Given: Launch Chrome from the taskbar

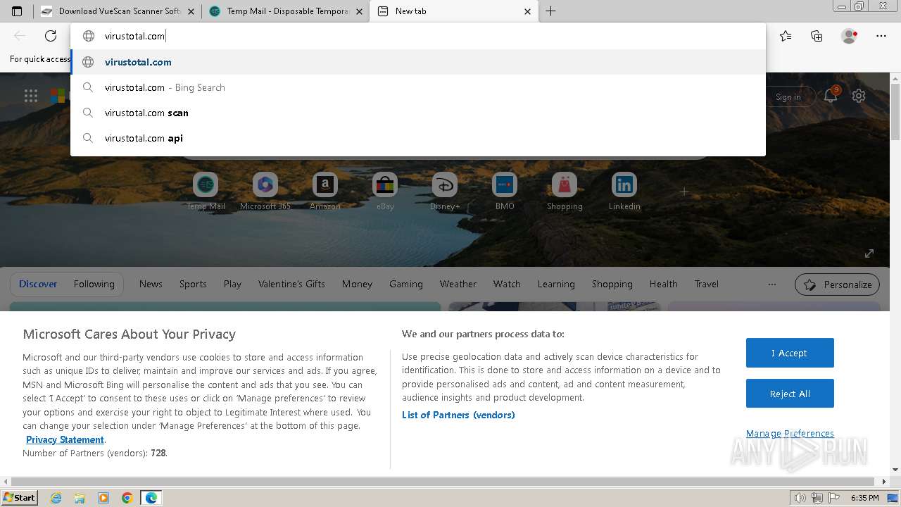Looking at the screenshot, I should tap(127, 498).
